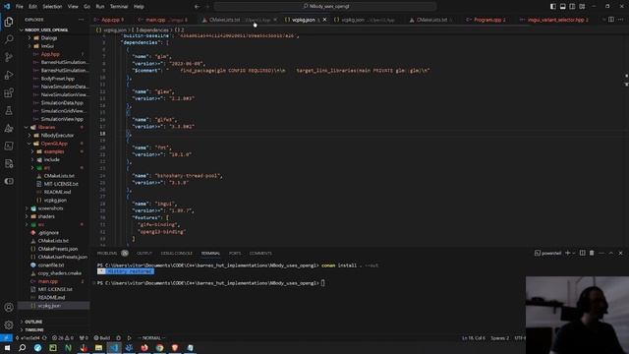Open the Source Control view

point(9,57)
